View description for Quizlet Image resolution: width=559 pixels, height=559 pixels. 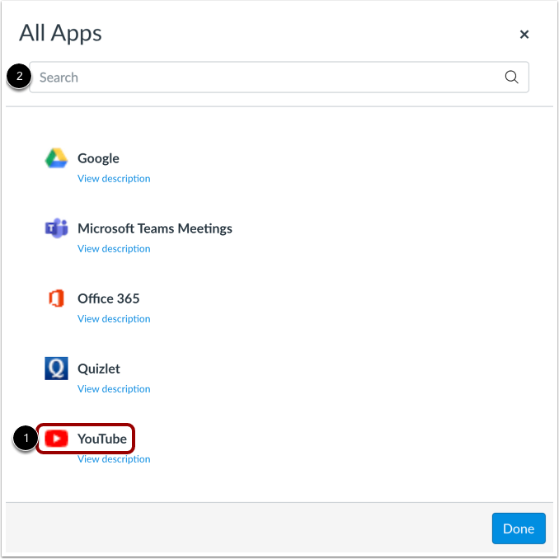pos(114,388)
